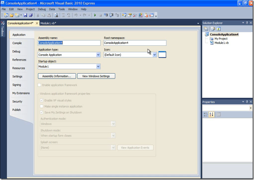Click the Comment out lines icon
The width and height of the screenshot is (254, 180).
(x=63, y=15)
